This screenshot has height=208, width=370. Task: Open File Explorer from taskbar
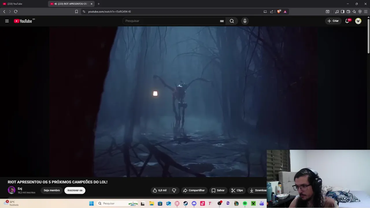[151, 203]
